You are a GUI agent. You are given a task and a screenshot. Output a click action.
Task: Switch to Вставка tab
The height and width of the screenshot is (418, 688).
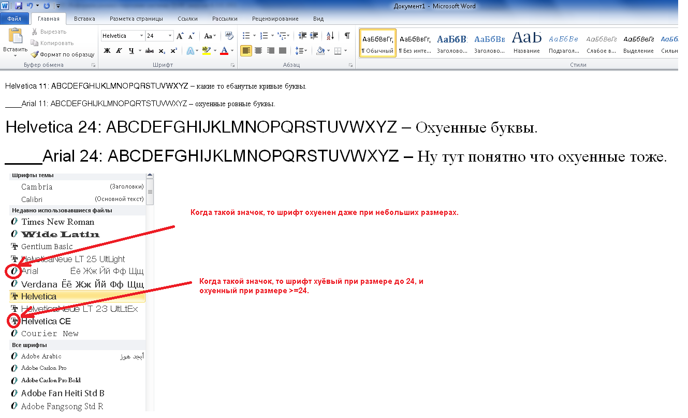(84, 19)
